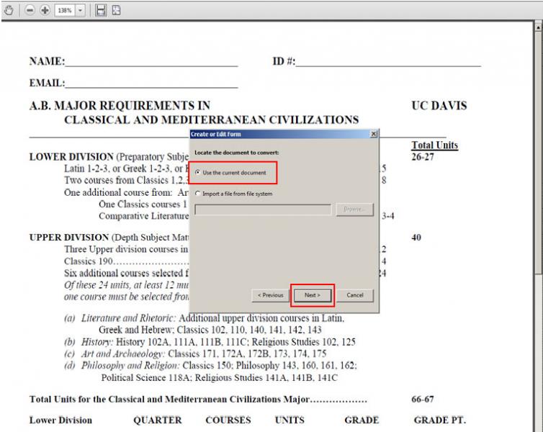Select 'Use the current document' option
Screen dimensions: 543x432
(198, 173)
